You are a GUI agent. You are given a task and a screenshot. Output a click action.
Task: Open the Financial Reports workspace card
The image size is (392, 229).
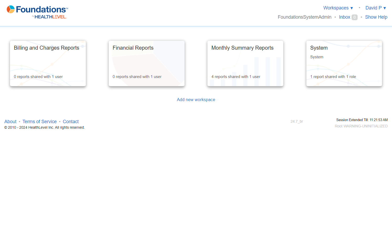(x=147, y=63)
